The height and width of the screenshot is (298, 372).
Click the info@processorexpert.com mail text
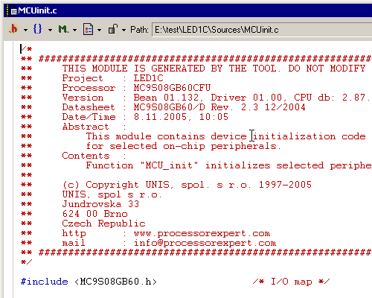point(205,243)
